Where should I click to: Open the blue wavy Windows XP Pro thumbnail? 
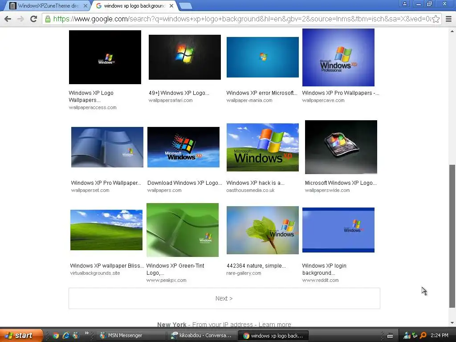click(x=107, y=147)
